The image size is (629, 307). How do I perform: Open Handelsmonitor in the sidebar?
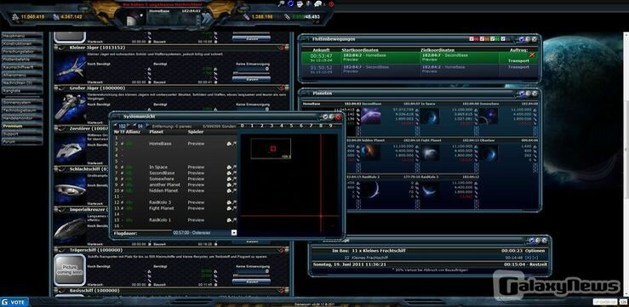point(22,118)
